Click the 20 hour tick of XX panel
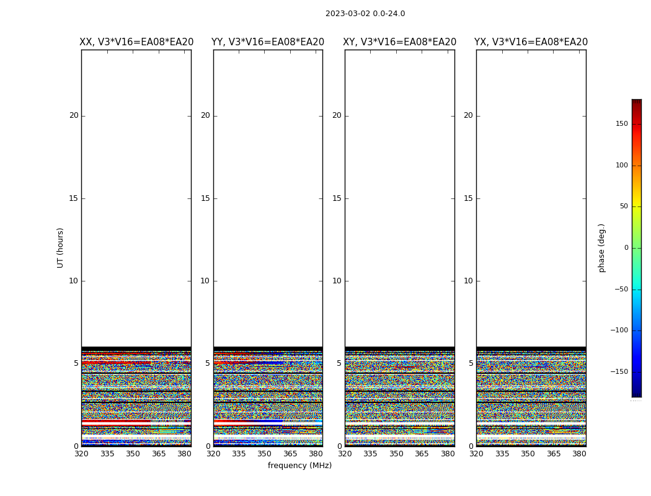The height and width of the screenshot is (496, 651). click(74, 115)
